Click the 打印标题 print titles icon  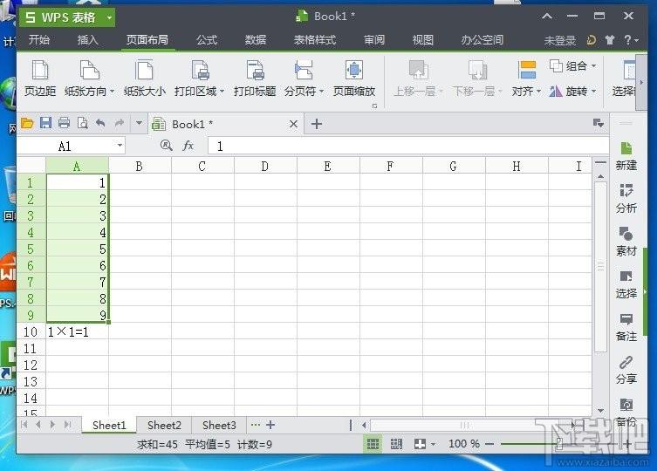[254, 72]
